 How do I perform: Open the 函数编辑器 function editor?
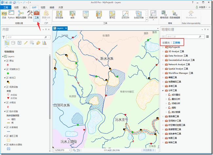(x=175, y=15)
